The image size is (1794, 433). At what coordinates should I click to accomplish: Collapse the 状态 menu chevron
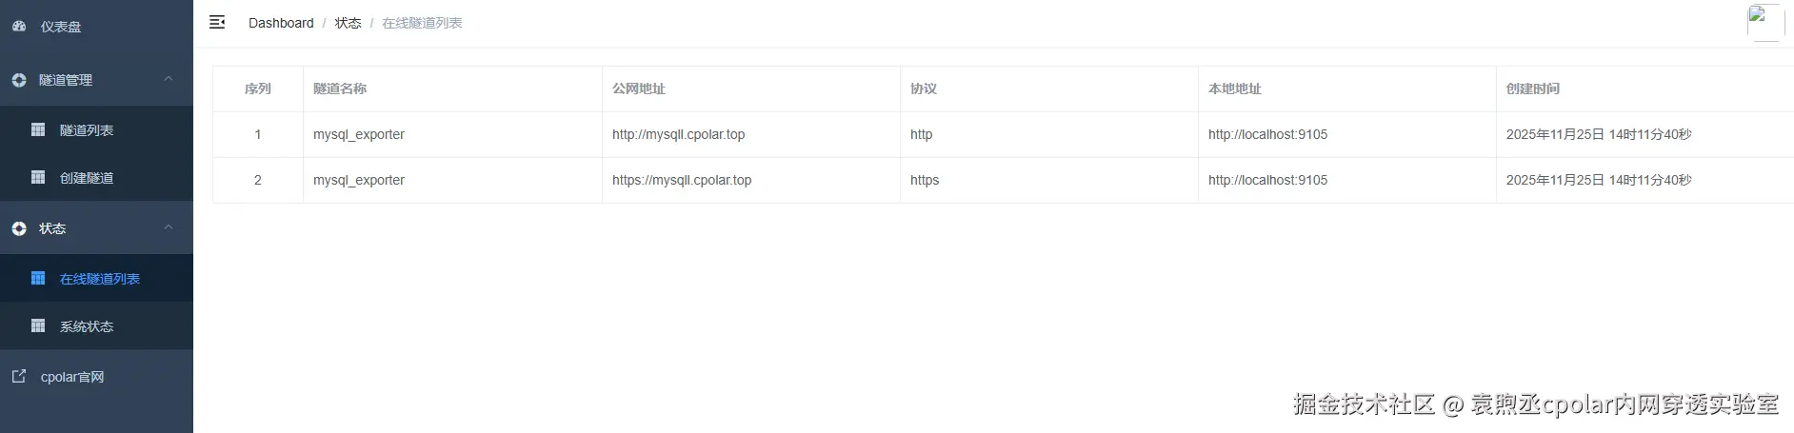coord(169,227)
